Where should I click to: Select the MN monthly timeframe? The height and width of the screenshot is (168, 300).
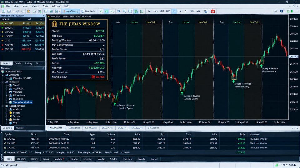[198, 11]
